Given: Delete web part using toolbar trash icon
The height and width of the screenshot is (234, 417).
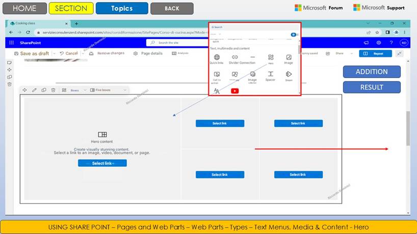Looking at the screenshot, I should (x=53, y=90).
